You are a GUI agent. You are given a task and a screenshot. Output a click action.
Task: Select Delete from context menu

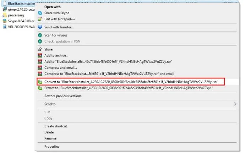[x=49, y=132]
